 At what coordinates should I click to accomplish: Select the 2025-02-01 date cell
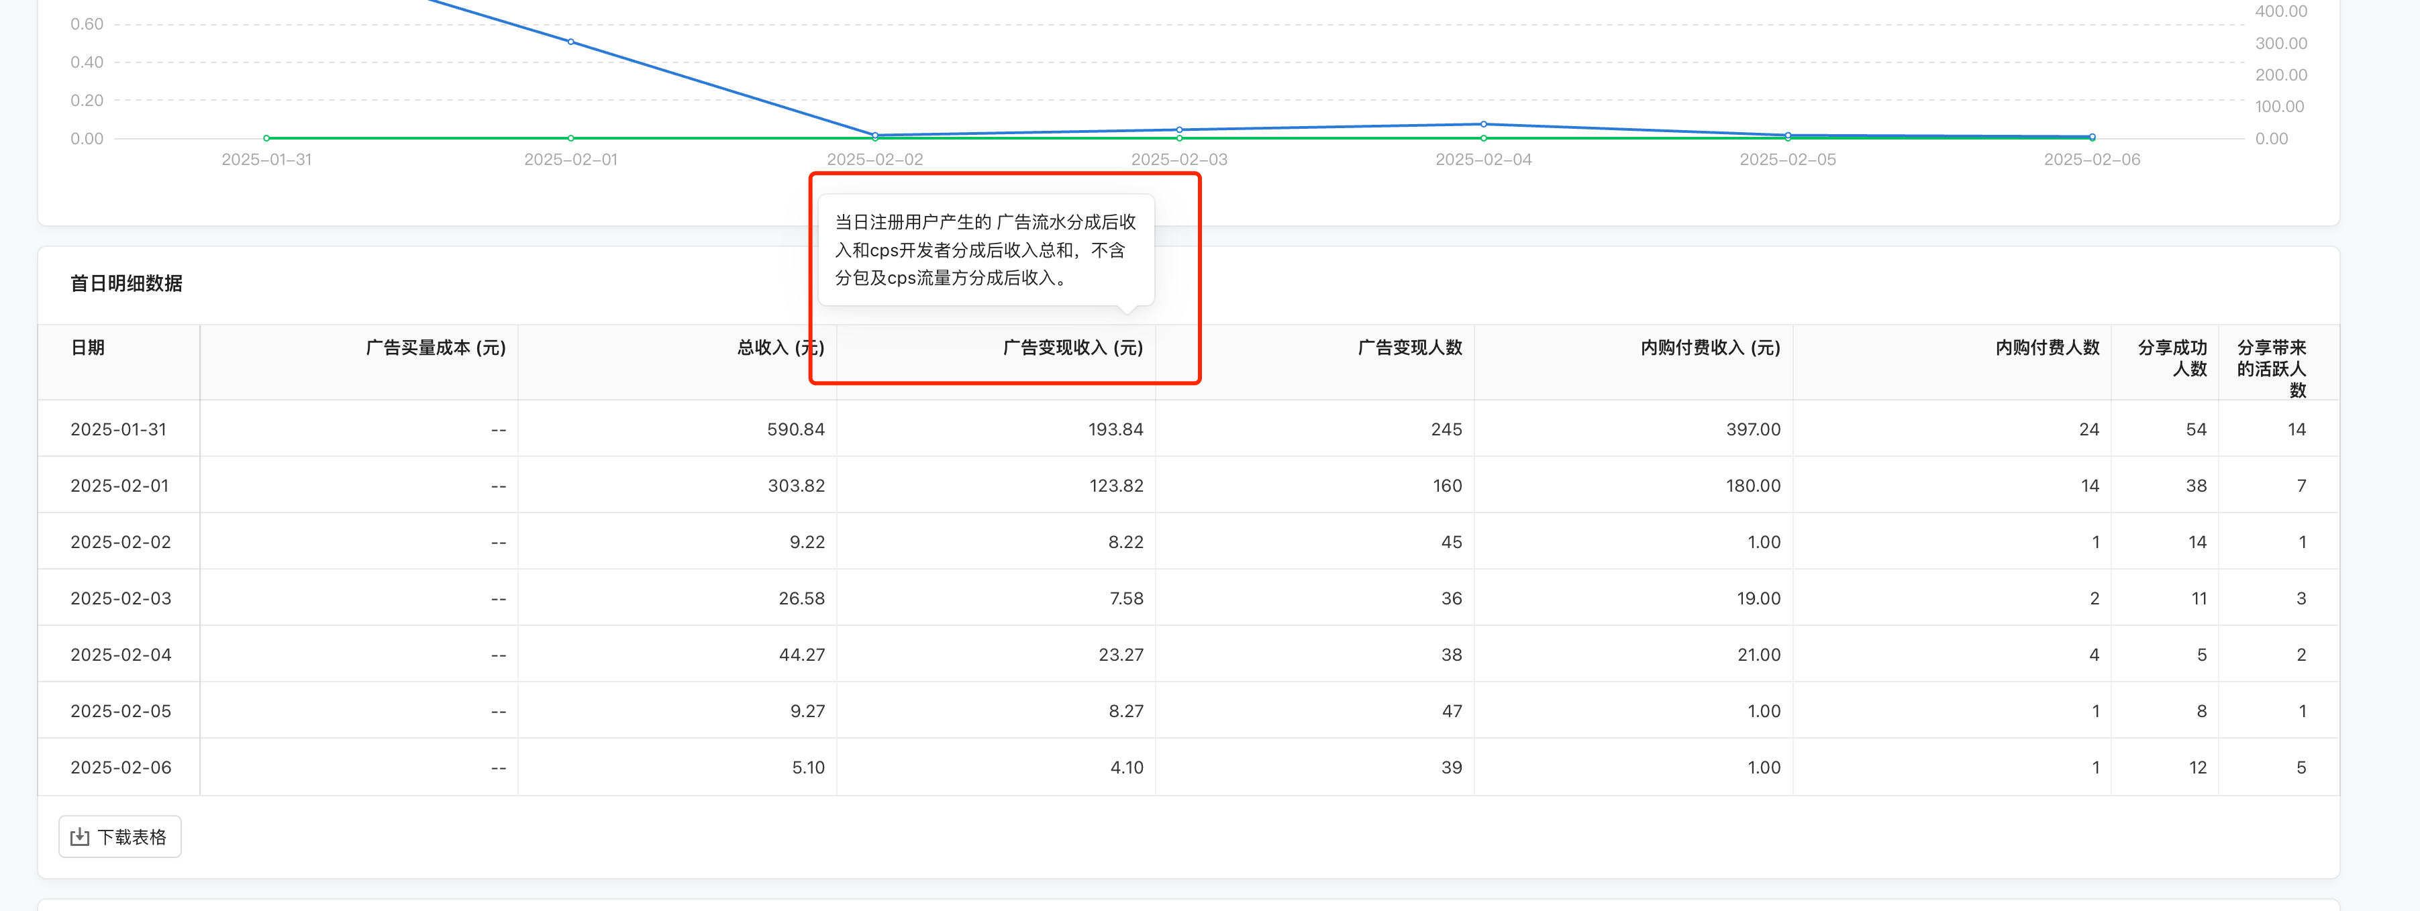(119, 486)
